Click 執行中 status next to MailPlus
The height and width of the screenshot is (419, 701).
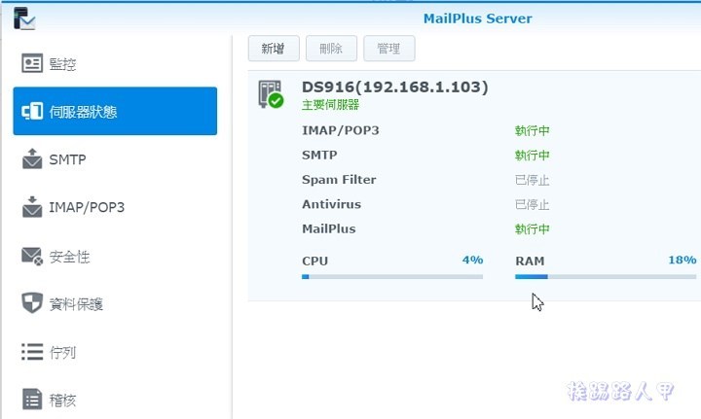[x=532, y=228]
